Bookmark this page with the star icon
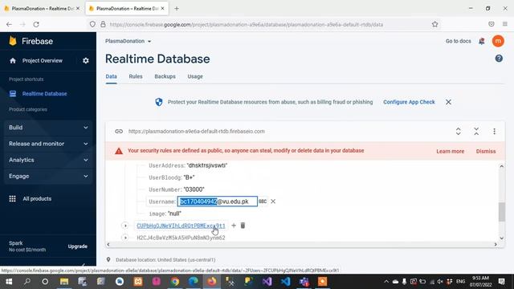This screenshot has height=289, width=514. [x=434, y=24]
